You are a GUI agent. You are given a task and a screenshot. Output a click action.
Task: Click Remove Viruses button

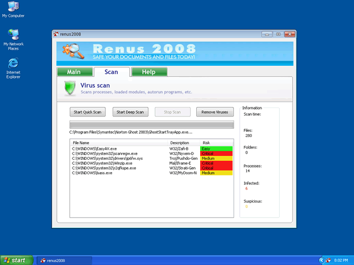pos(215,112)
